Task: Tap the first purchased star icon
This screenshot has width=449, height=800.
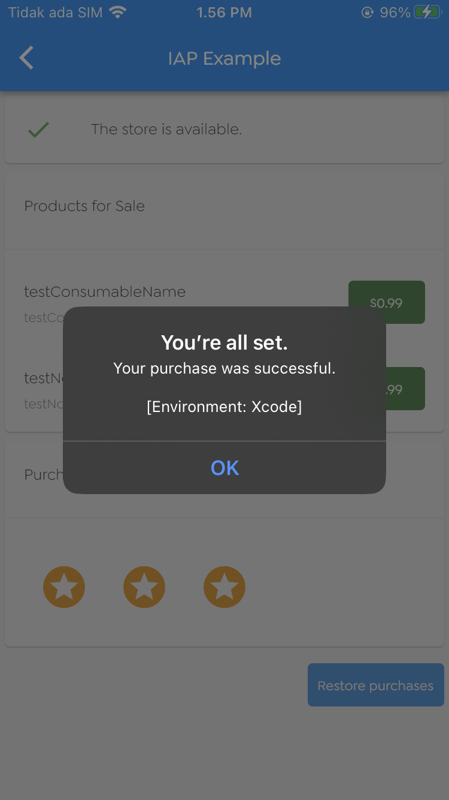Action: [x=64, y=587]
